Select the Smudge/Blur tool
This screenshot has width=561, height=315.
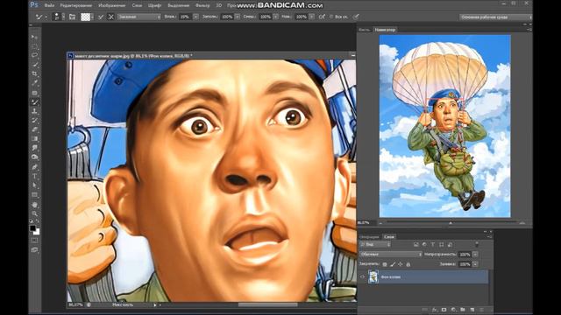click(x=34, y=148)
